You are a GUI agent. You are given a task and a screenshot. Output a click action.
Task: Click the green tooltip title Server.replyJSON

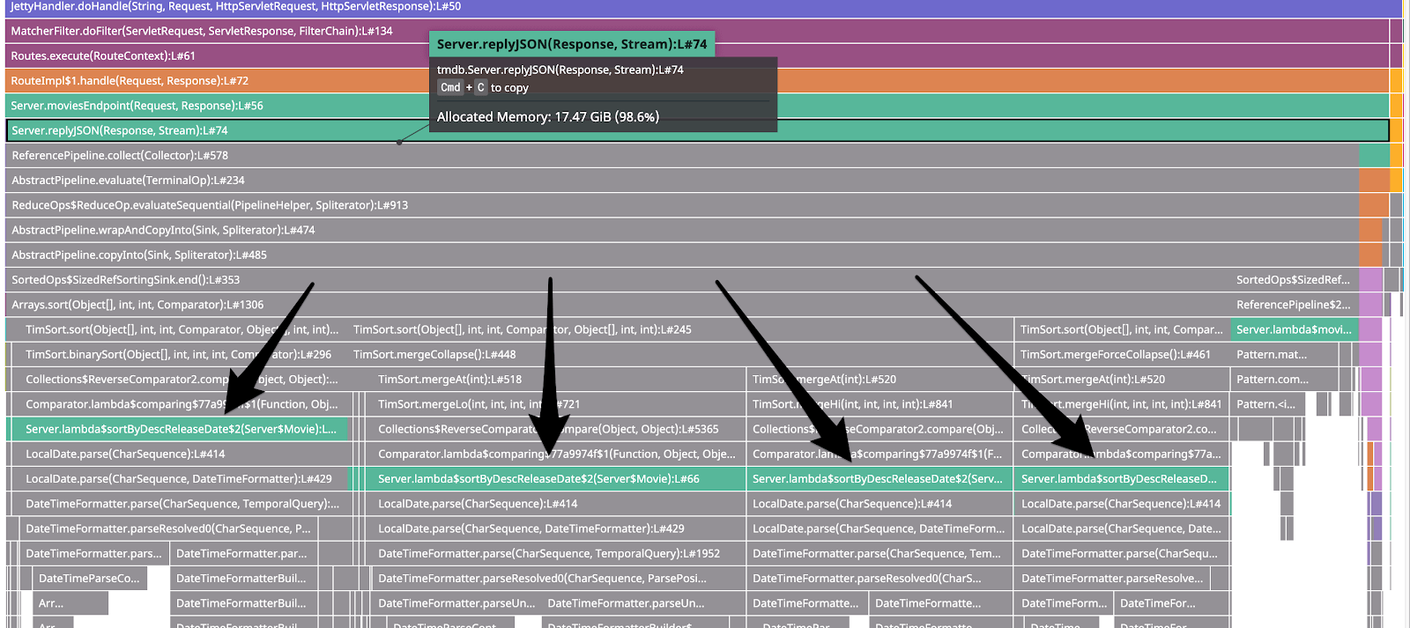point(572,44)
